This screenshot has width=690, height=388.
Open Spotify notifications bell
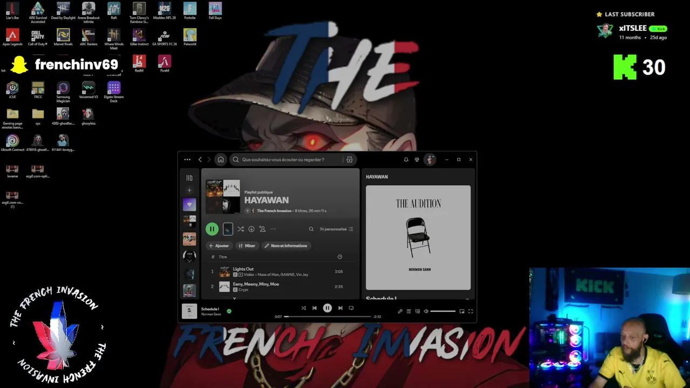tap(406, 160)
